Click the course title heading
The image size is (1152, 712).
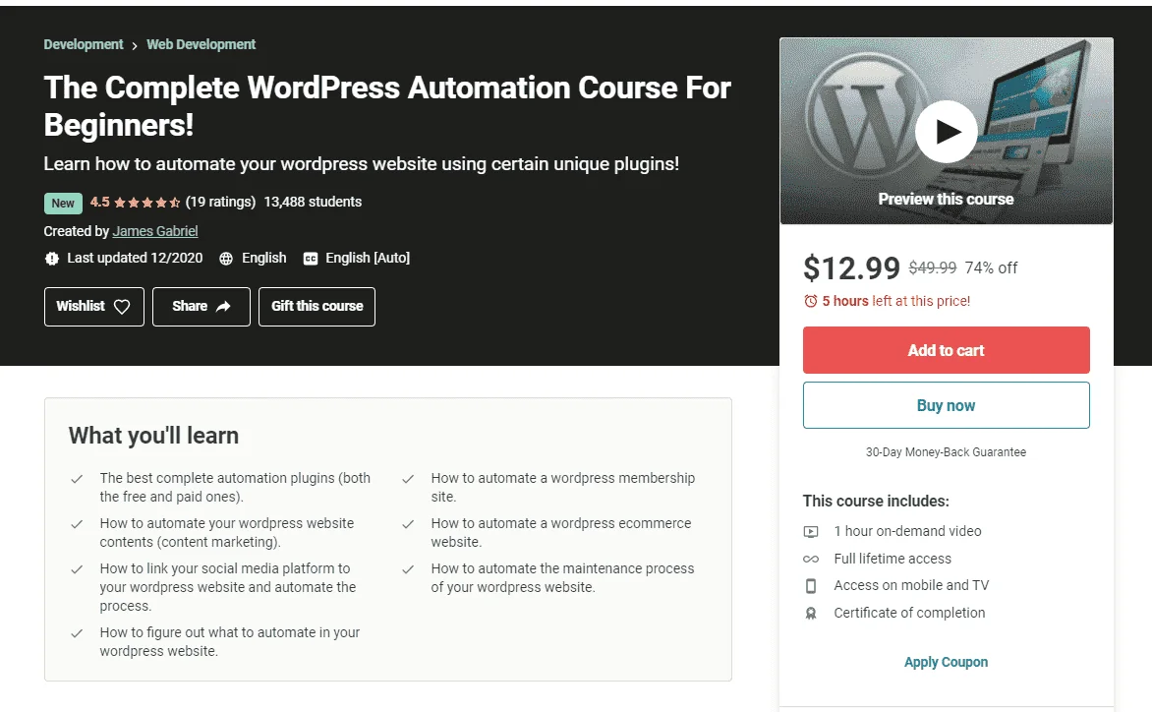[x=387, y=106]
